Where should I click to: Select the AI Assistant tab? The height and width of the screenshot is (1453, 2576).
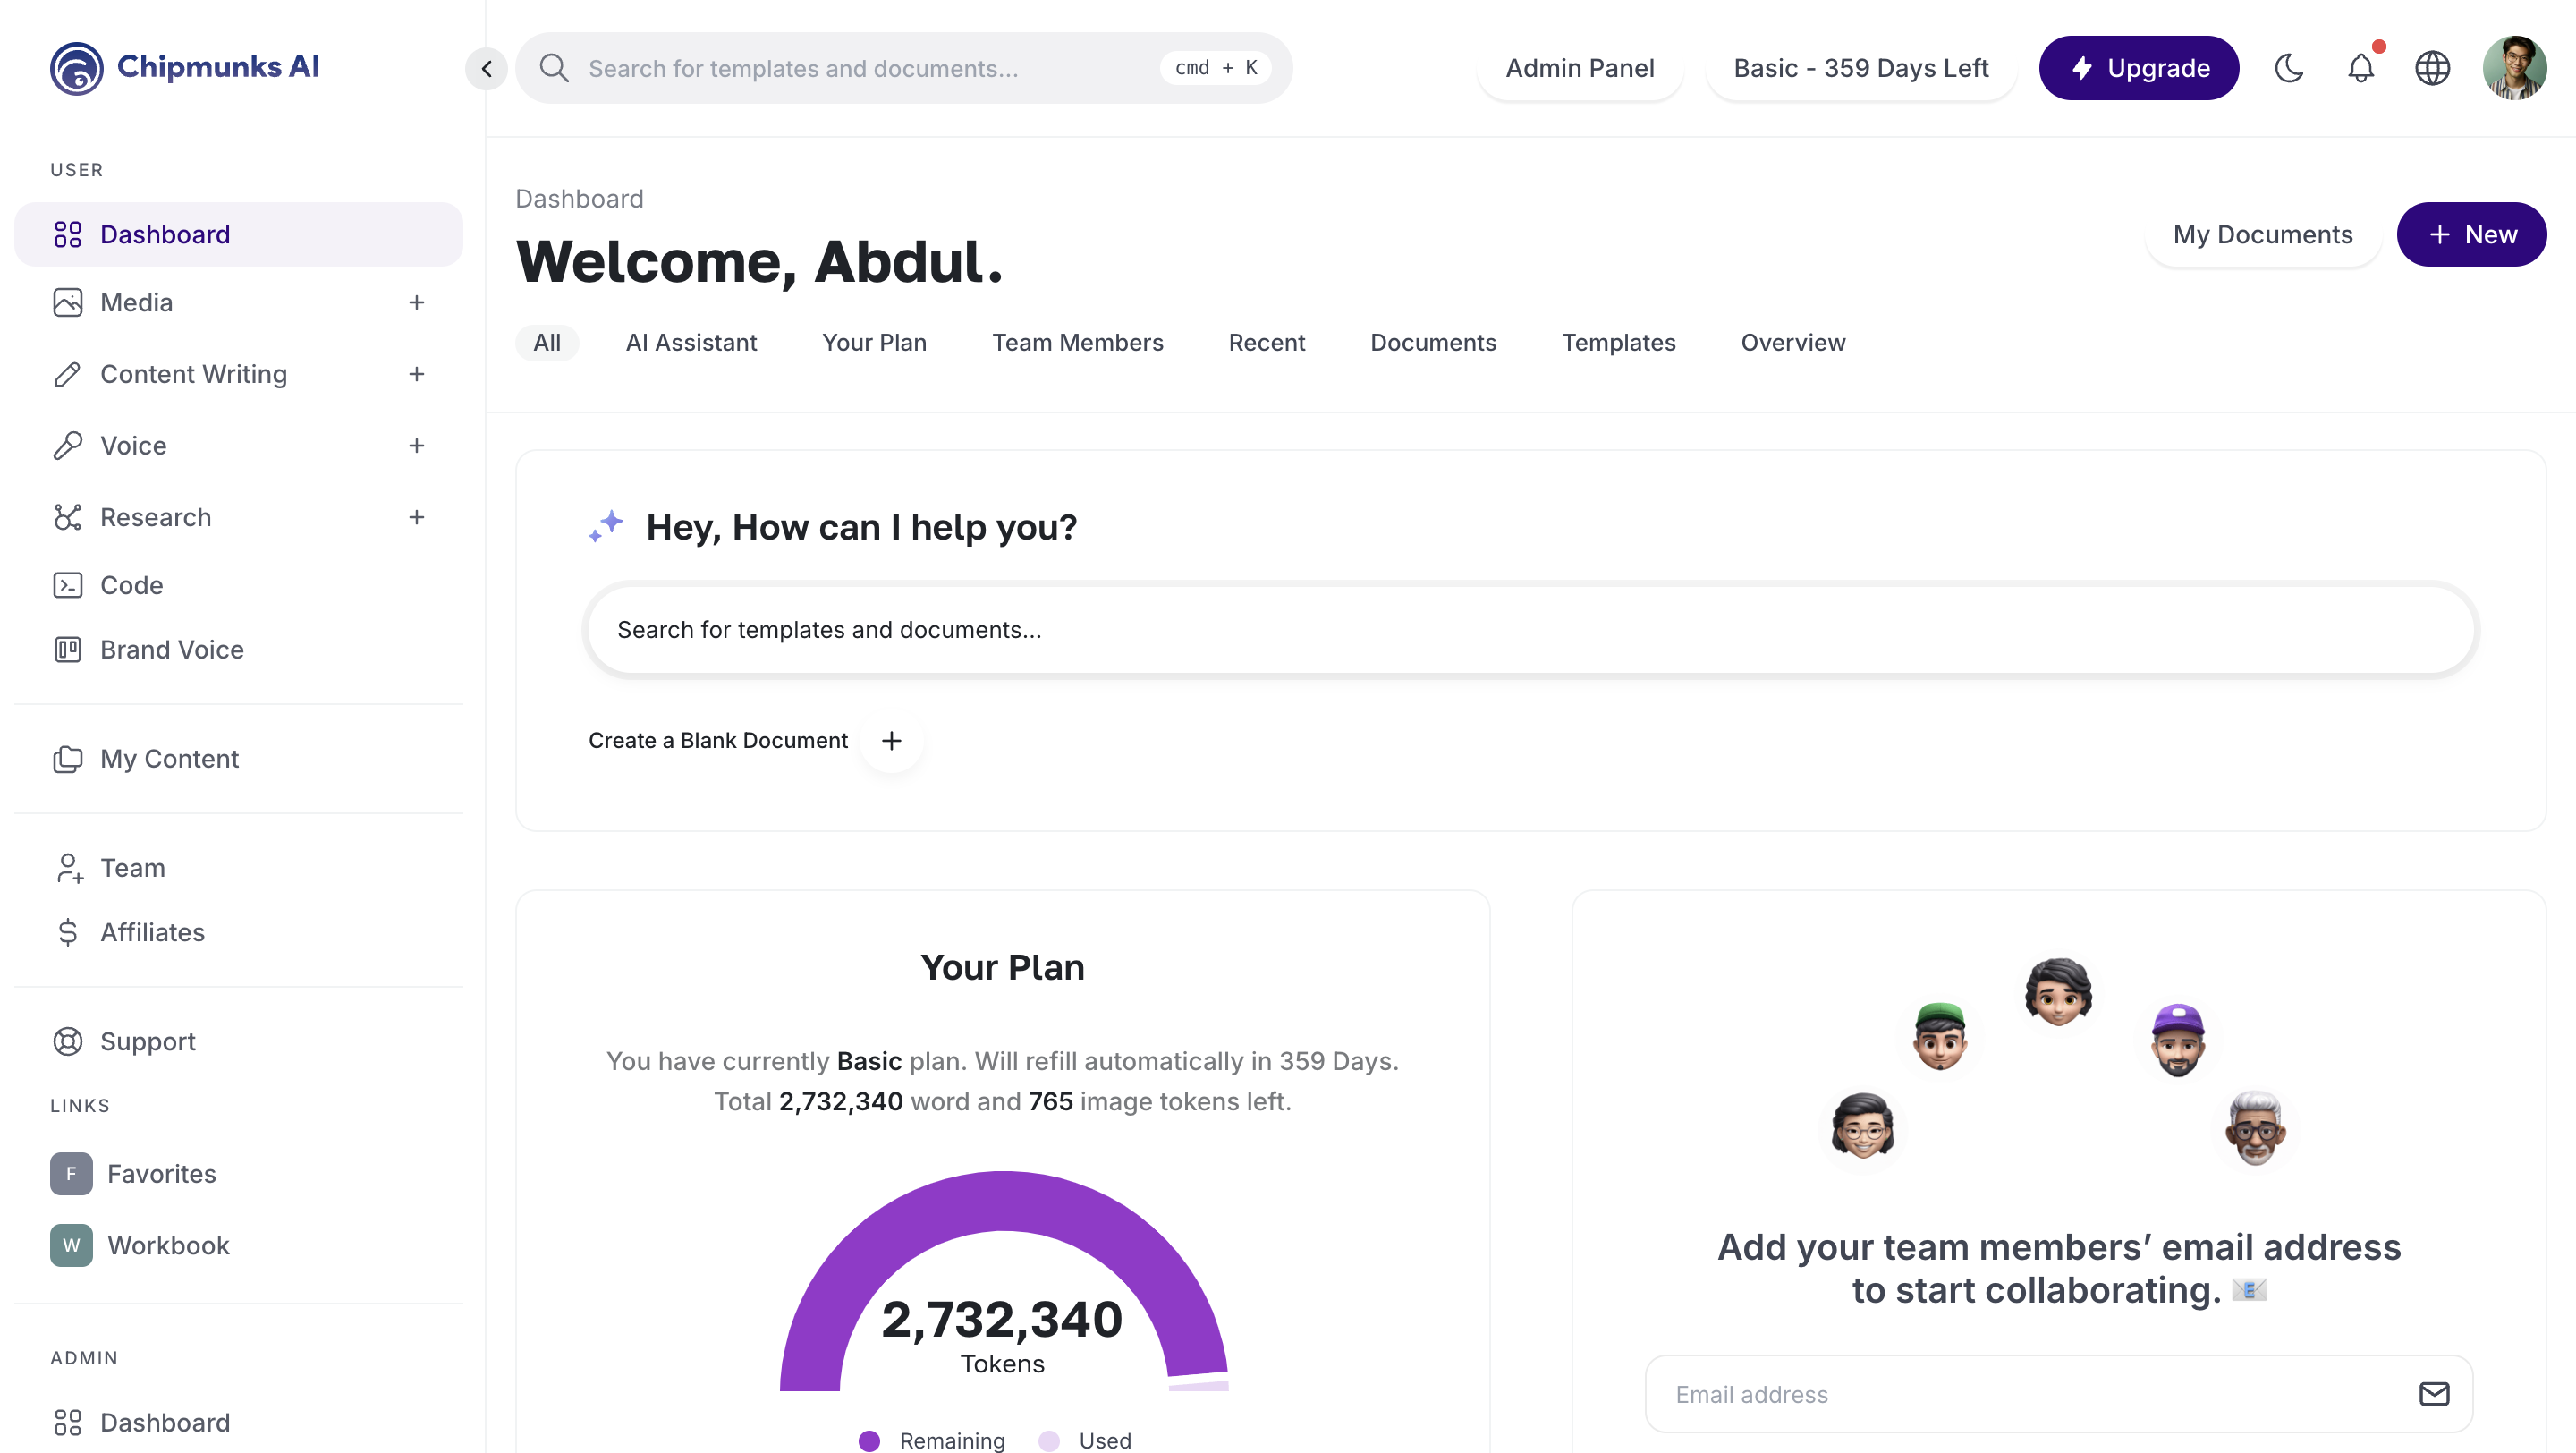coord(690,342)
